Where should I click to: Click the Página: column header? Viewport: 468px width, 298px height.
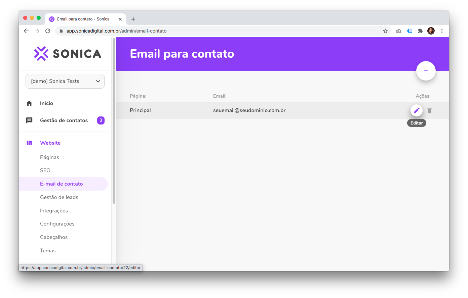[x=138, y=96]
